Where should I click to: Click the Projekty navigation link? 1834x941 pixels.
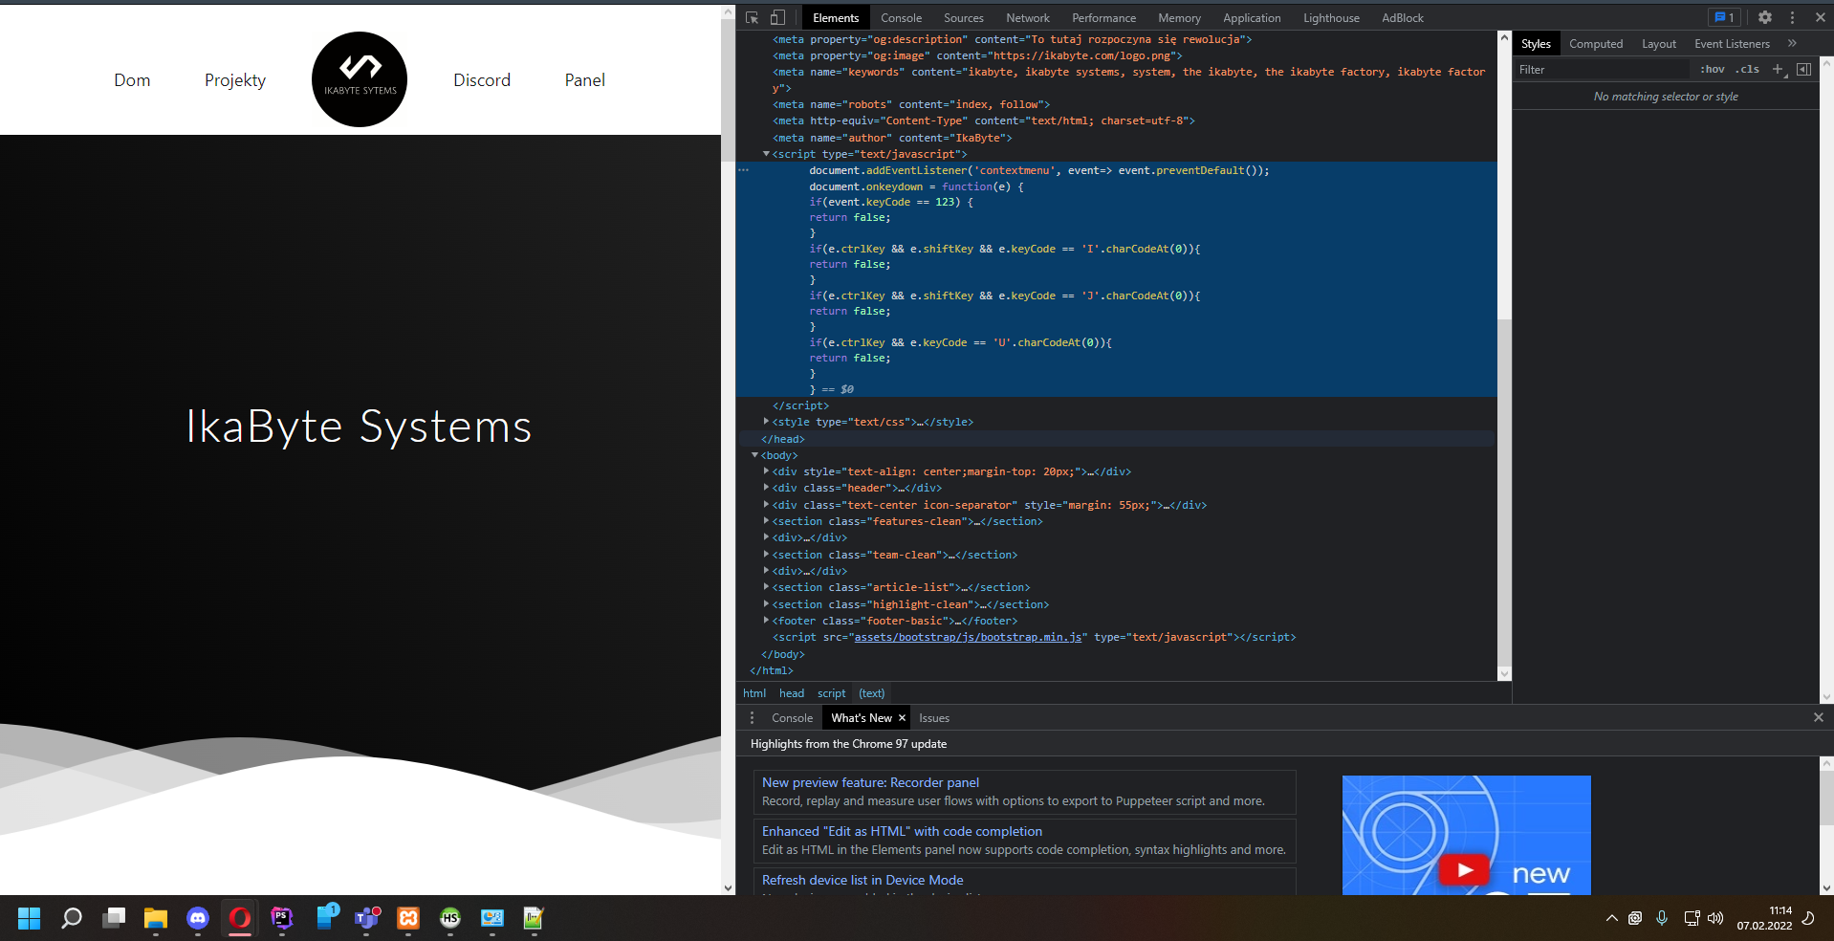pyautogui.click(x=235, y=80)
